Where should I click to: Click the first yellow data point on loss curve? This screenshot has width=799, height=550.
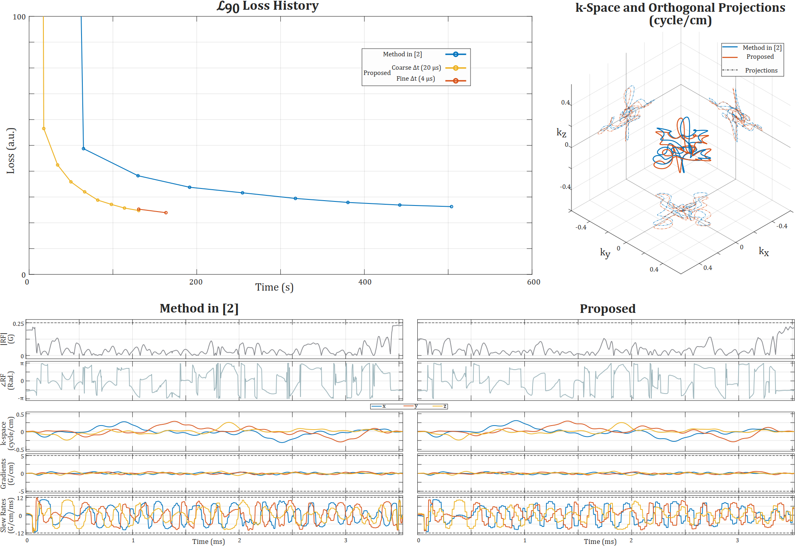coord(44,129)
